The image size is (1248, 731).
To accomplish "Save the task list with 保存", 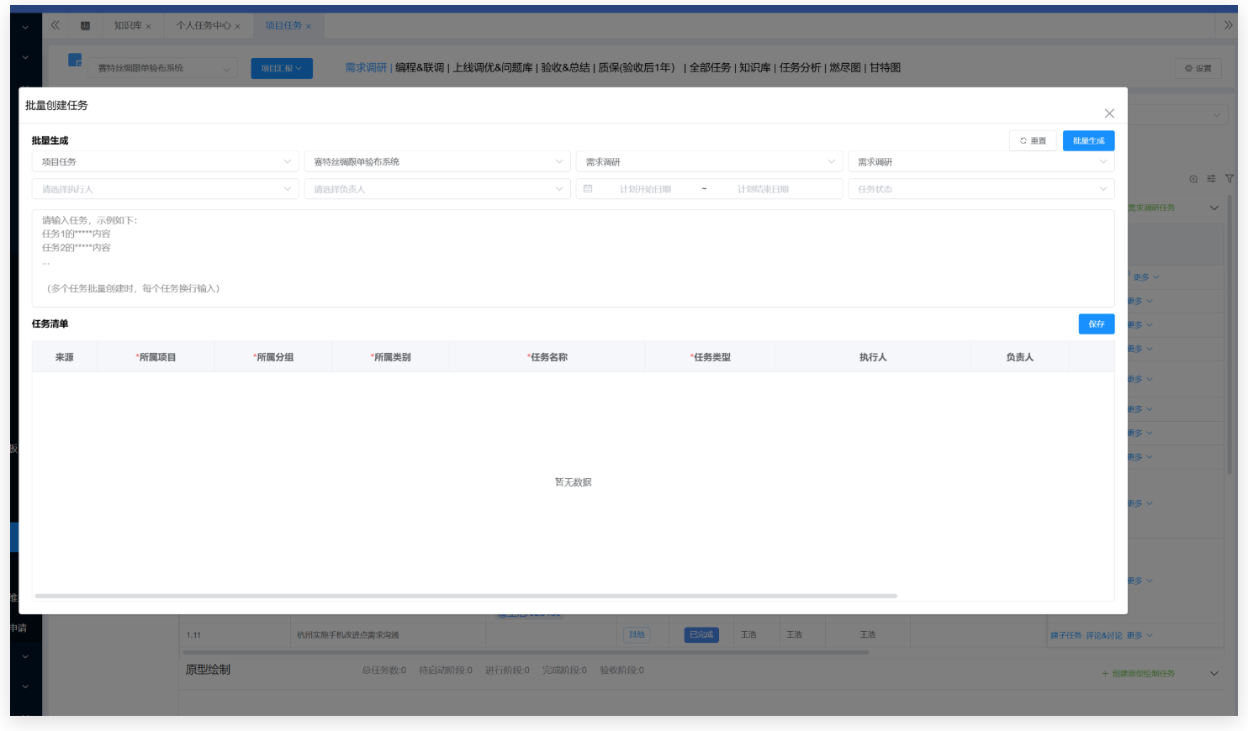I will click(1097, 324).
